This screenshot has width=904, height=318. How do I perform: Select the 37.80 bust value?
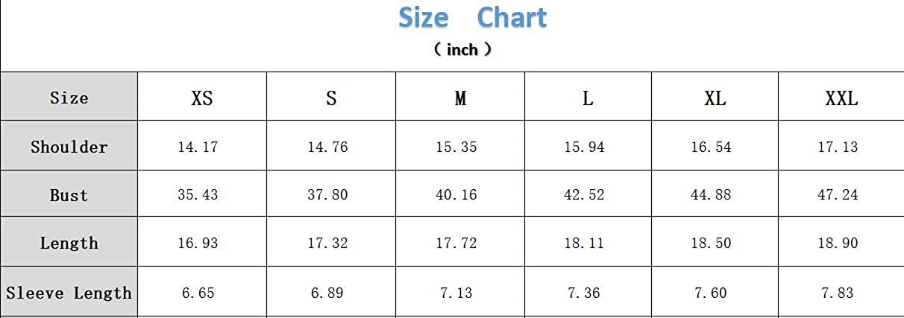(x=327, y=195)
